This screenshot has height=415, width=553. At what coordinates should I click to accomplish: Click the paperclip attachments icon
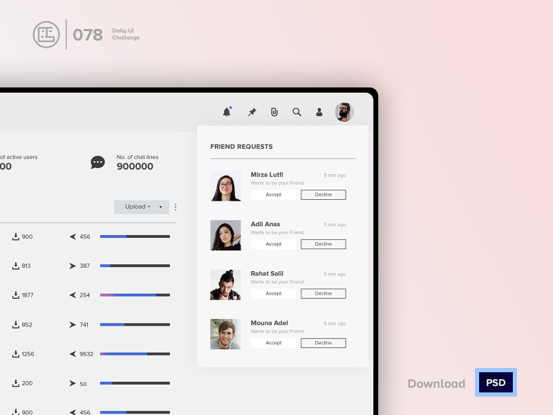[274, 111]
